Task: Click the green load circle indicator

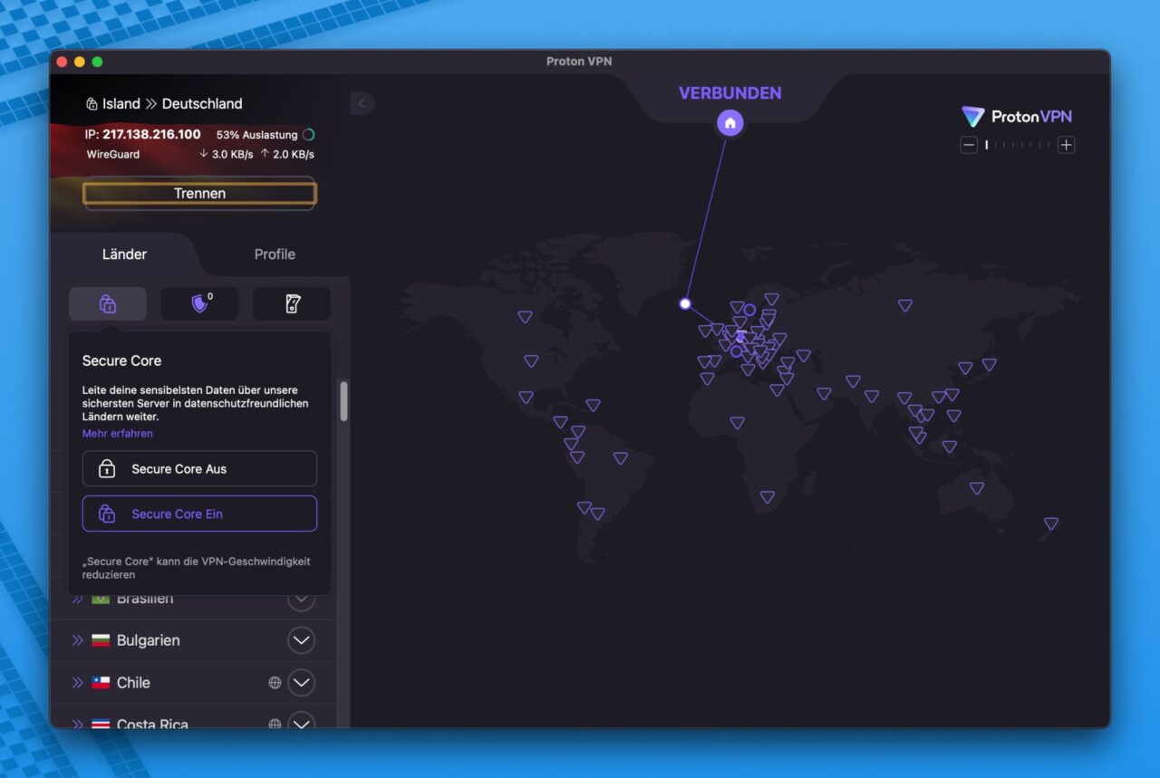Action: [x=309, y=135]
